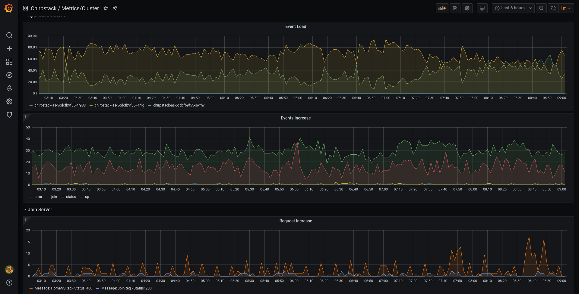Click the 08:40 peak in Request Increase chart

(529, 237)
